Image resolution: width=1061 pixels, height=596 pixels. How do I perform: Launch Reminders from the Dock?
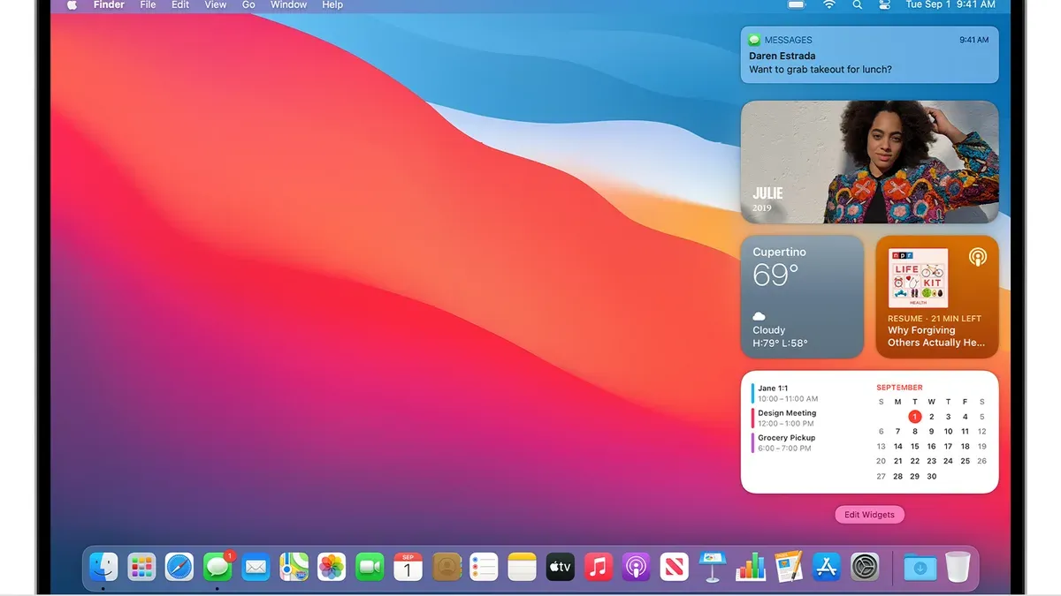(x=485, y=567)
